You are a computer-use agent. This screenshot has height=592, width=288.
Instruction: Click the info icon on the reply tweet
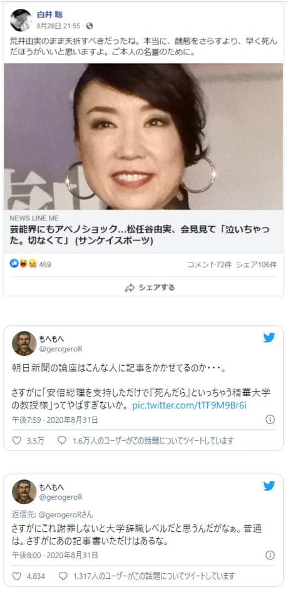tap(270, 555)
